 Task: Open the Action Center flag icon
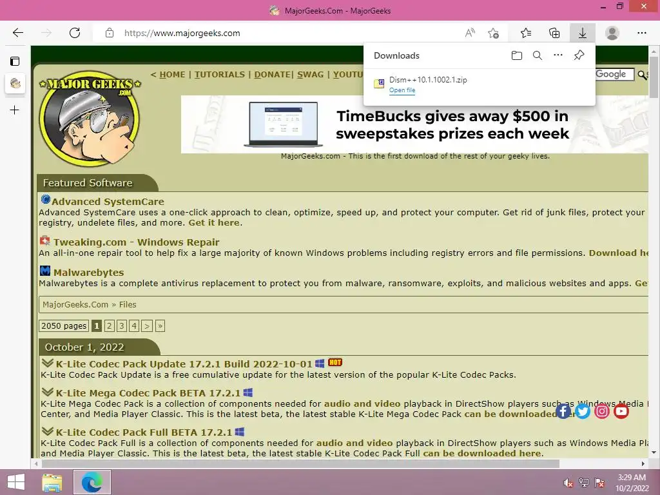[599, 483]
